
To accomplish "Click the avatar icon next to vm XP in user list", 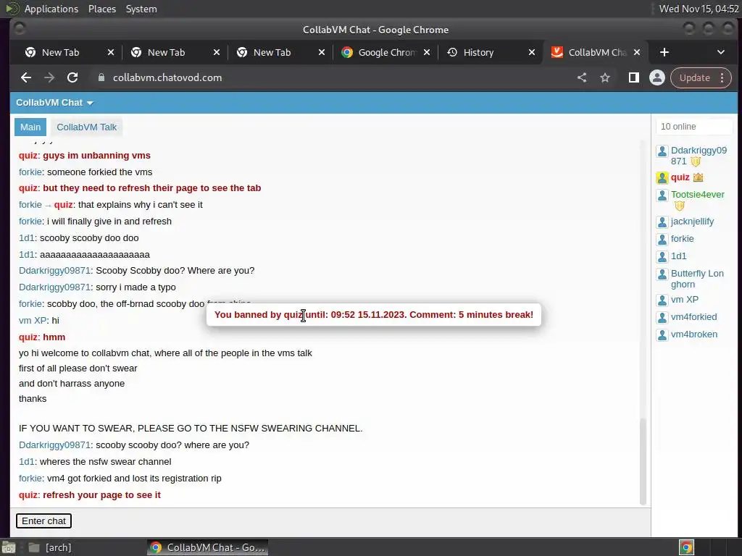I will tap(662, 300).
